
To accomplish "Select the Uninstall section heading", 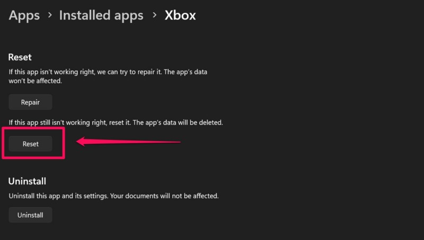I will (26, 181).
